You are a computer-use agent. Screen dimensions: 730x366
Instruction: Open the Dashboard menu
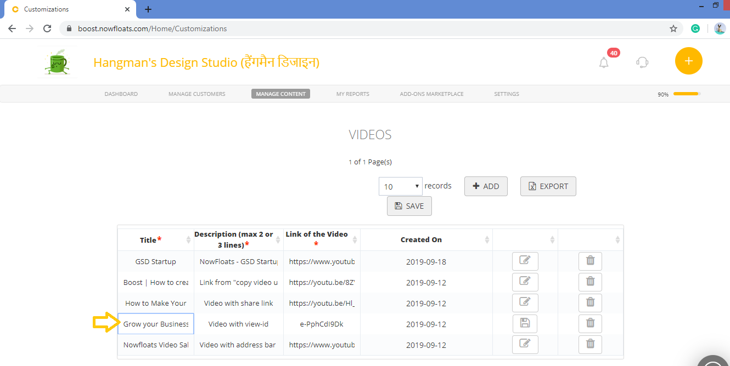point(121,94)
